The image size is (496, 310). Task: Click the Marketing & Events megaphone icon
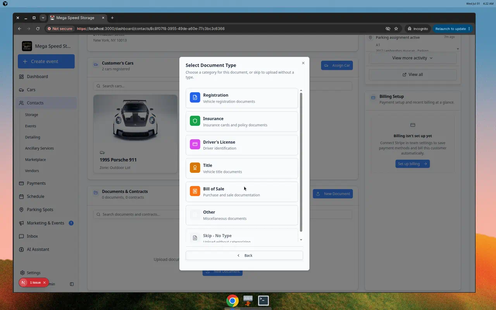tap(21, 223)
